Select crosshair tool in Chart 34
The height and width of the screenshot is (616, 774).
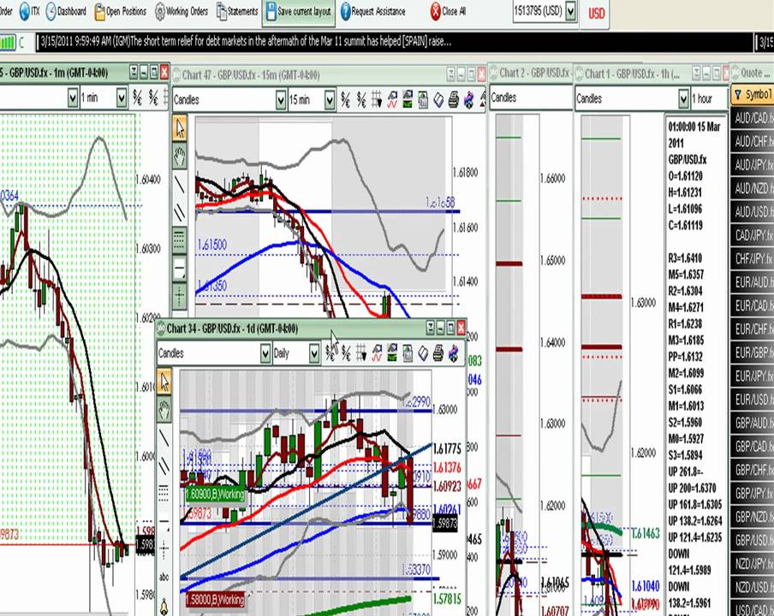pyautogui.click(x=164, y=548)
